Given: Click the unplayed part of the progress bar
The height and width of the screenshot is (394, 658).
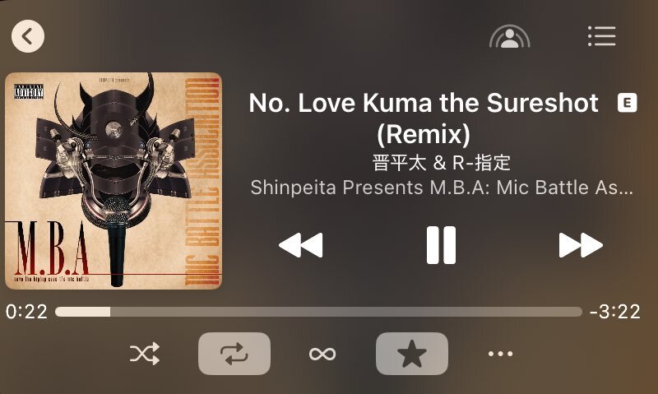Looking at the screenshot, I should (346, 312).
